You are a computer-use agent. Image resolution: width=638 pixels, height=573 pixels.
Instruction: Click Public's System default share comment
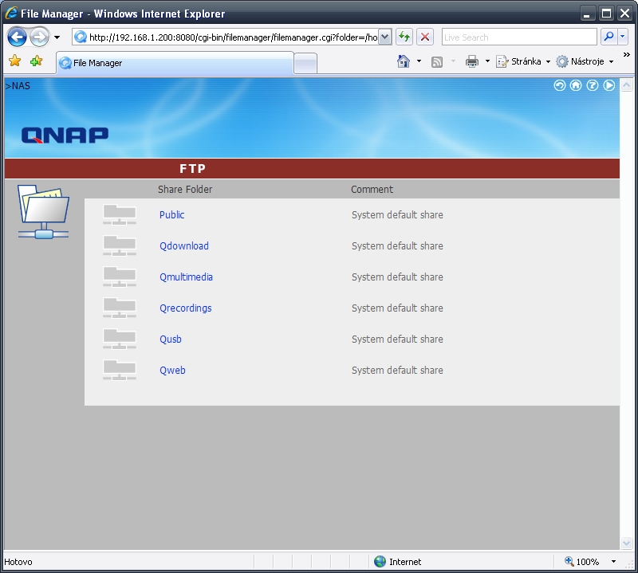point(397,214)
